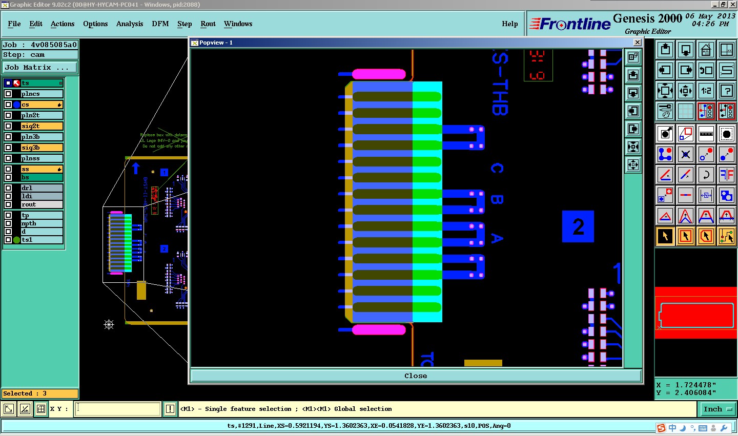Open the Actions menu

(x=63, y=24)
